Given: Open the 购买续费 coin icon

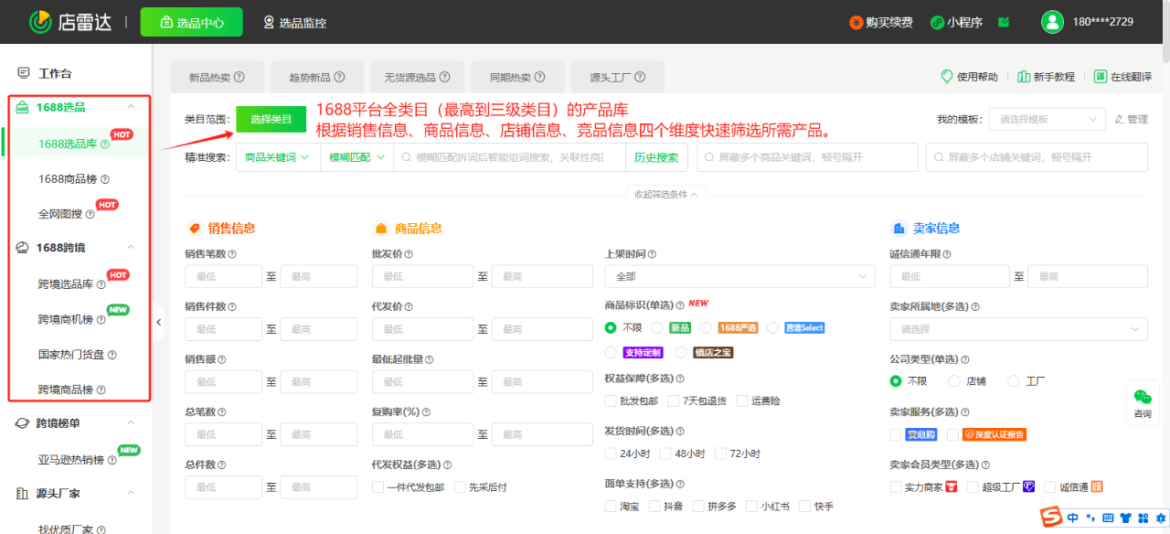Looking at the screenshot, I should click(856, 22).
